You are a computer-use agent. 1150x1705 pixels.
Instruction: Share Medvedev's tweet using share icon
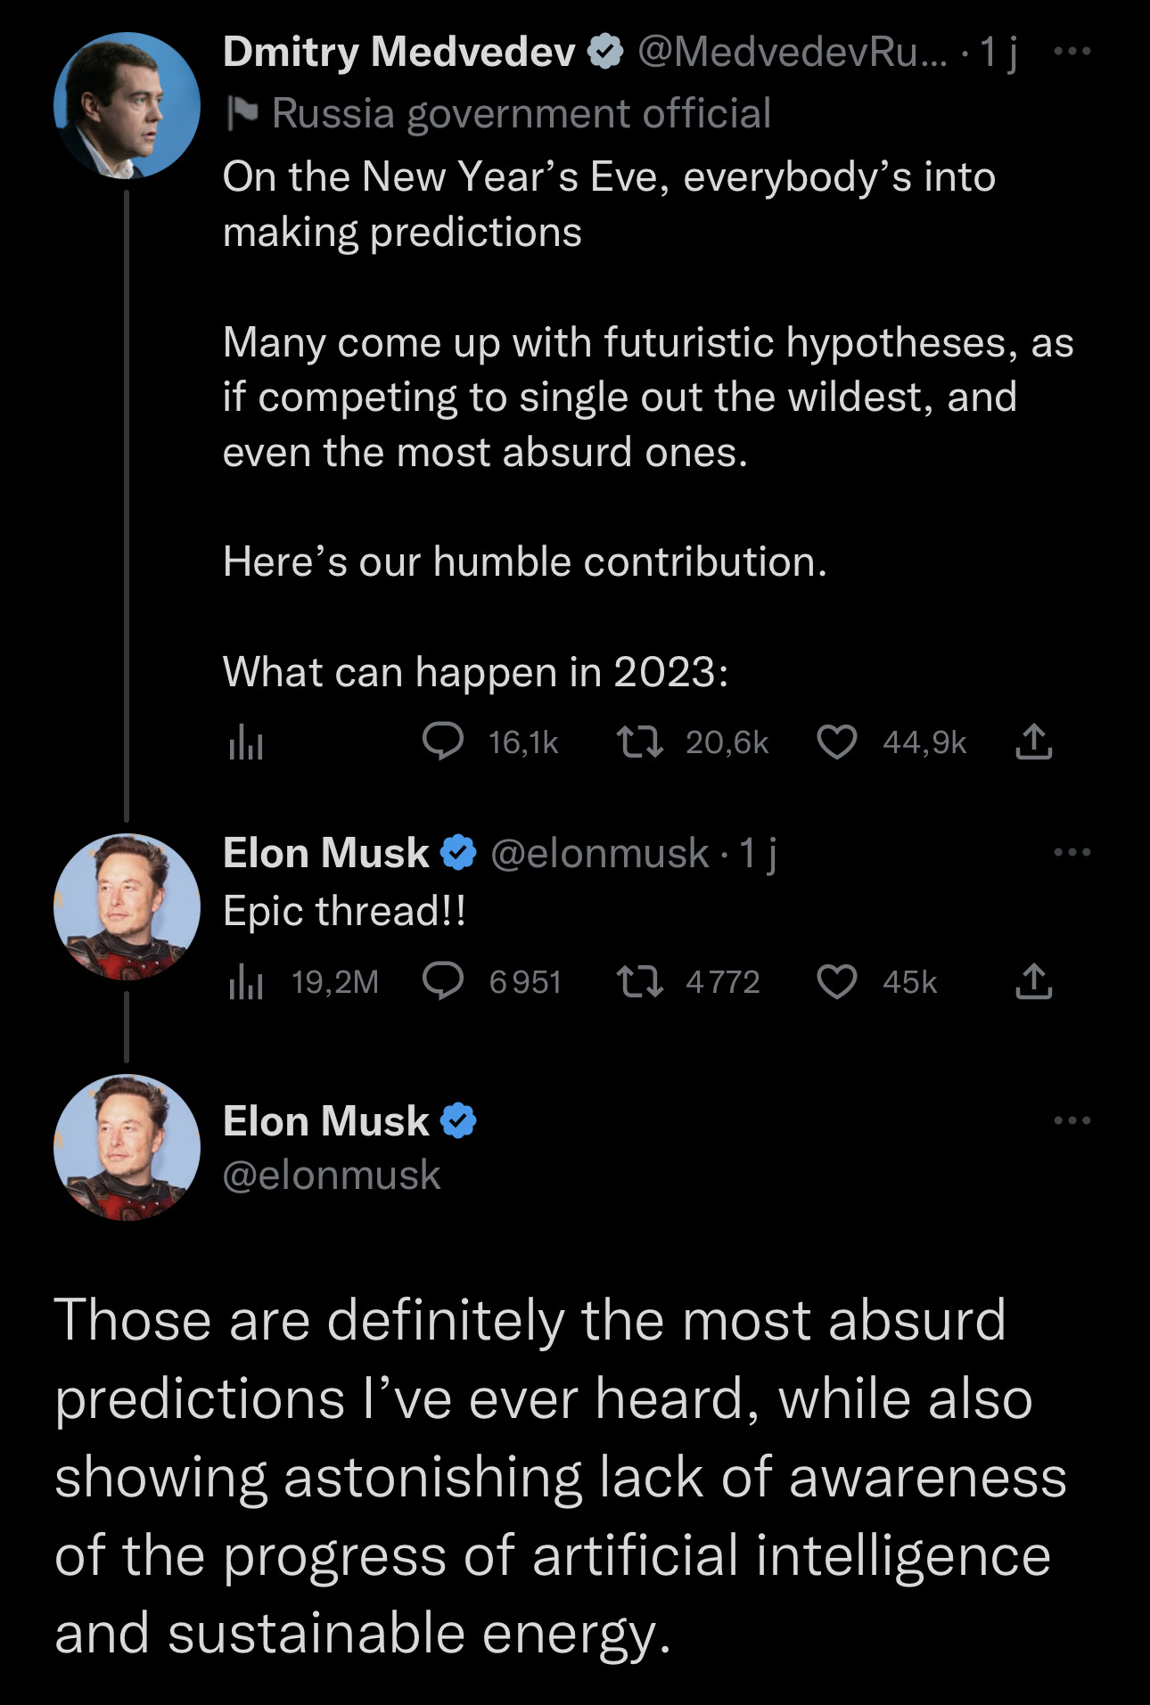coord(1033,742)
